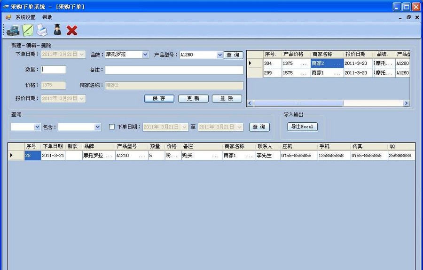This screenshot has height=270, width=423.
Task: Click the small icon left of 系统设置
Action: pyautogui.click(x=8, y=17)
